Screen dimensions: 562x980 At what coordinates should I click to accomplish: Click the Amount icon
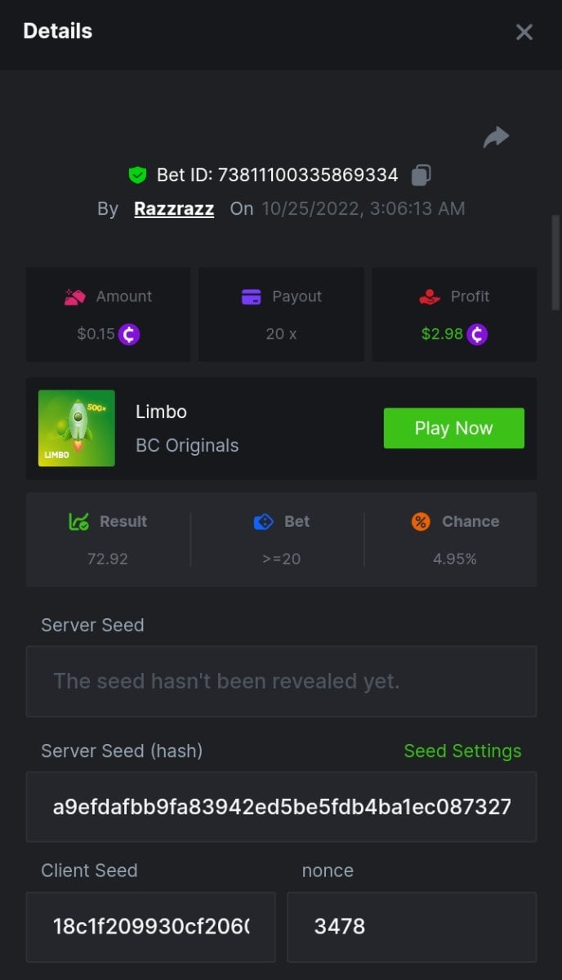tap(75, 297)
